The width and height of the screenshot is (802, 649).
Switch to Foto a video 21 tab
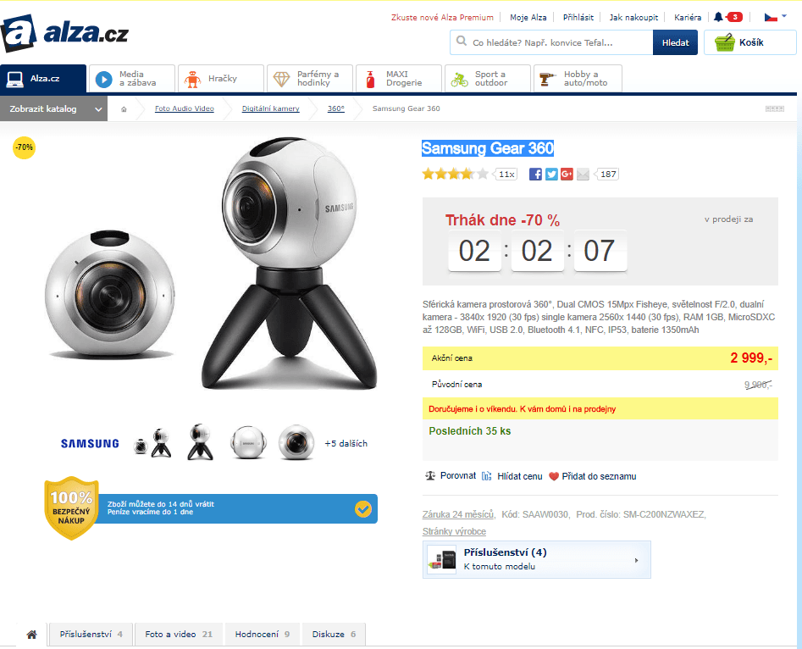tap(179, 634)
